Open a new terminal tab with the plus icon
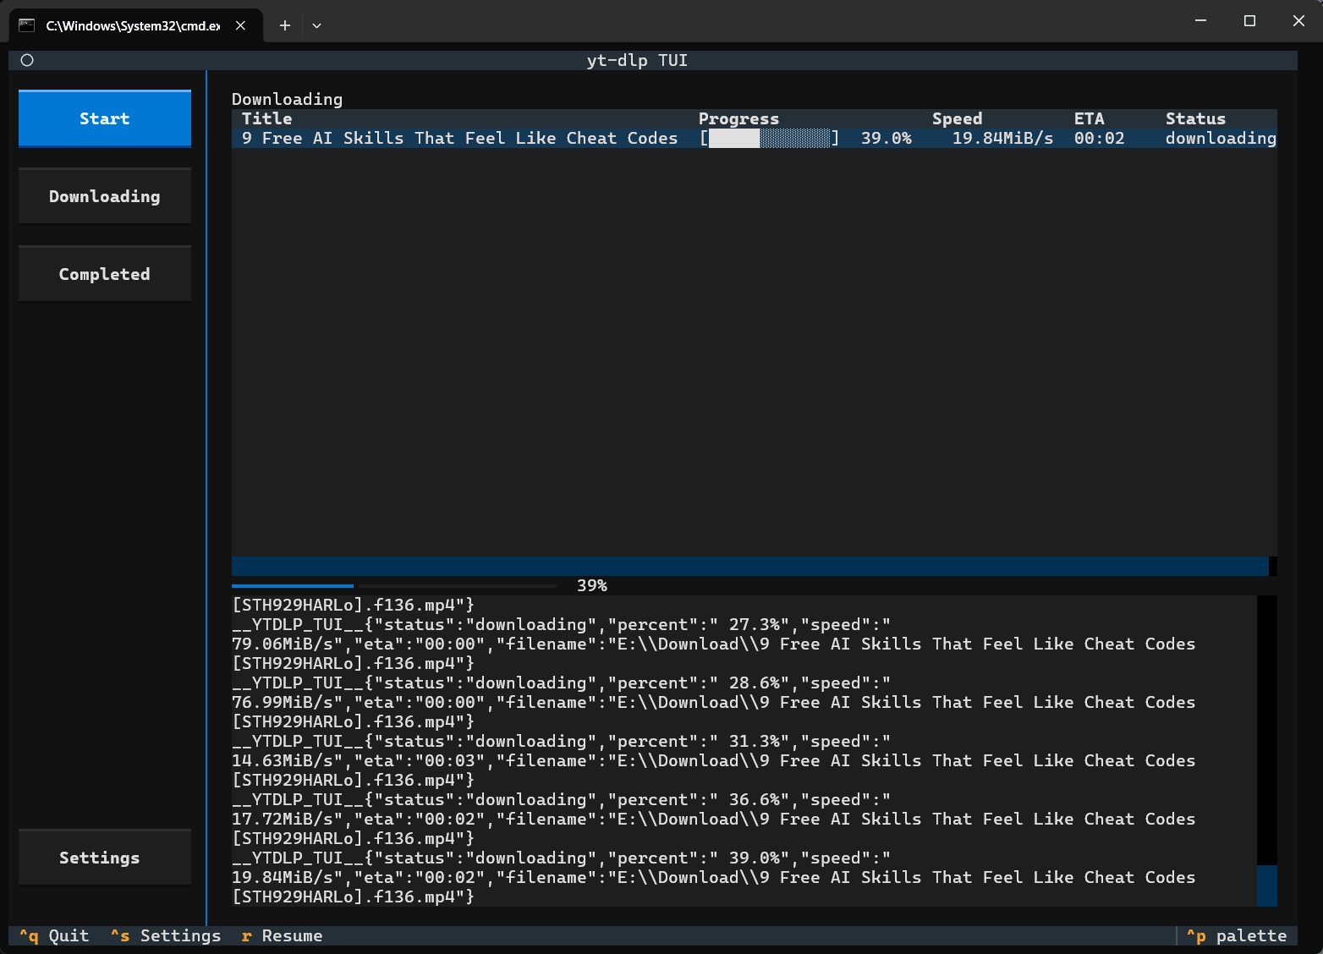1323x954 pixels. coord(285,25)
